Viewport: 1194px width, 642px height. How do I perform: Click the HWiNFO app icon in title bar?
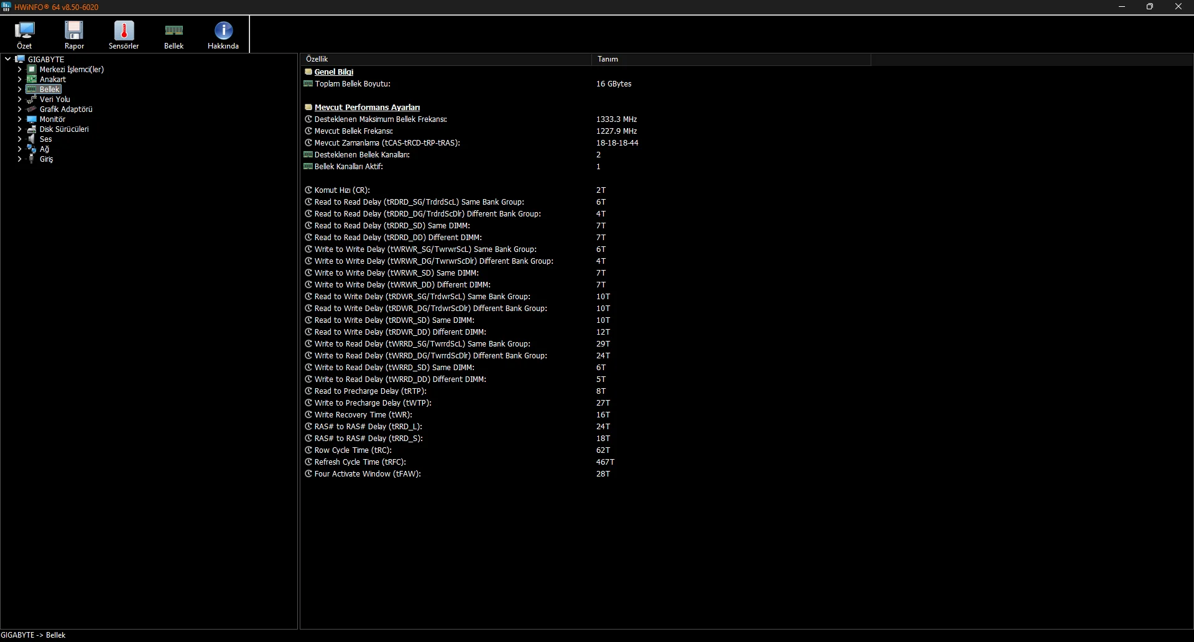(x=6, y=7)
